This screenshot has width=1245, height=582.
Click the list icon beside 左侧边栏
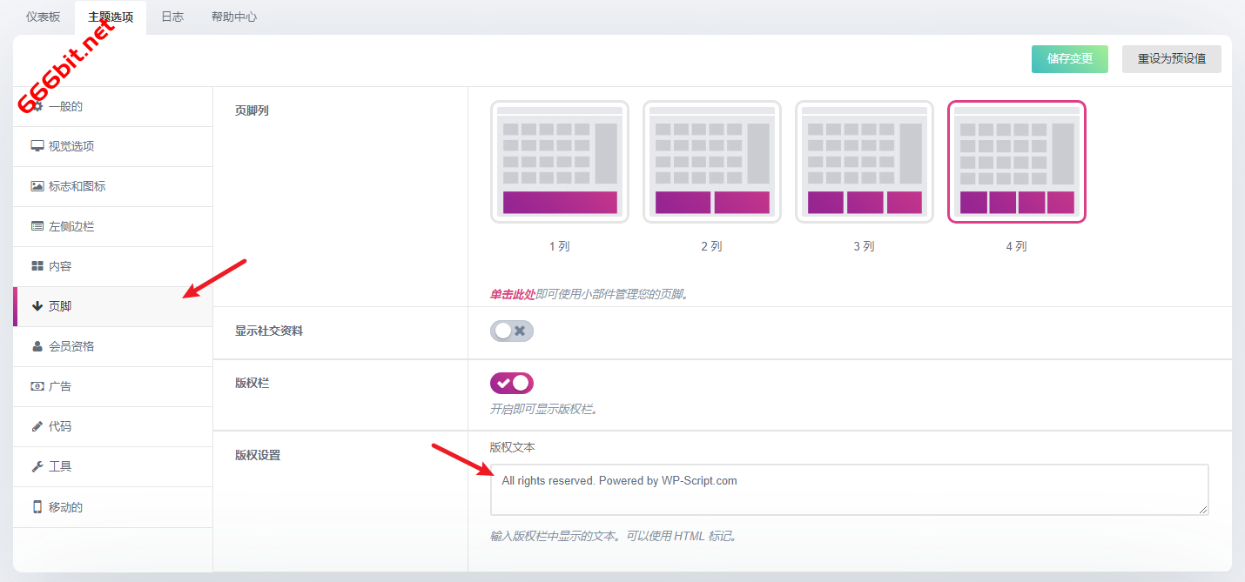pos(37,226)
